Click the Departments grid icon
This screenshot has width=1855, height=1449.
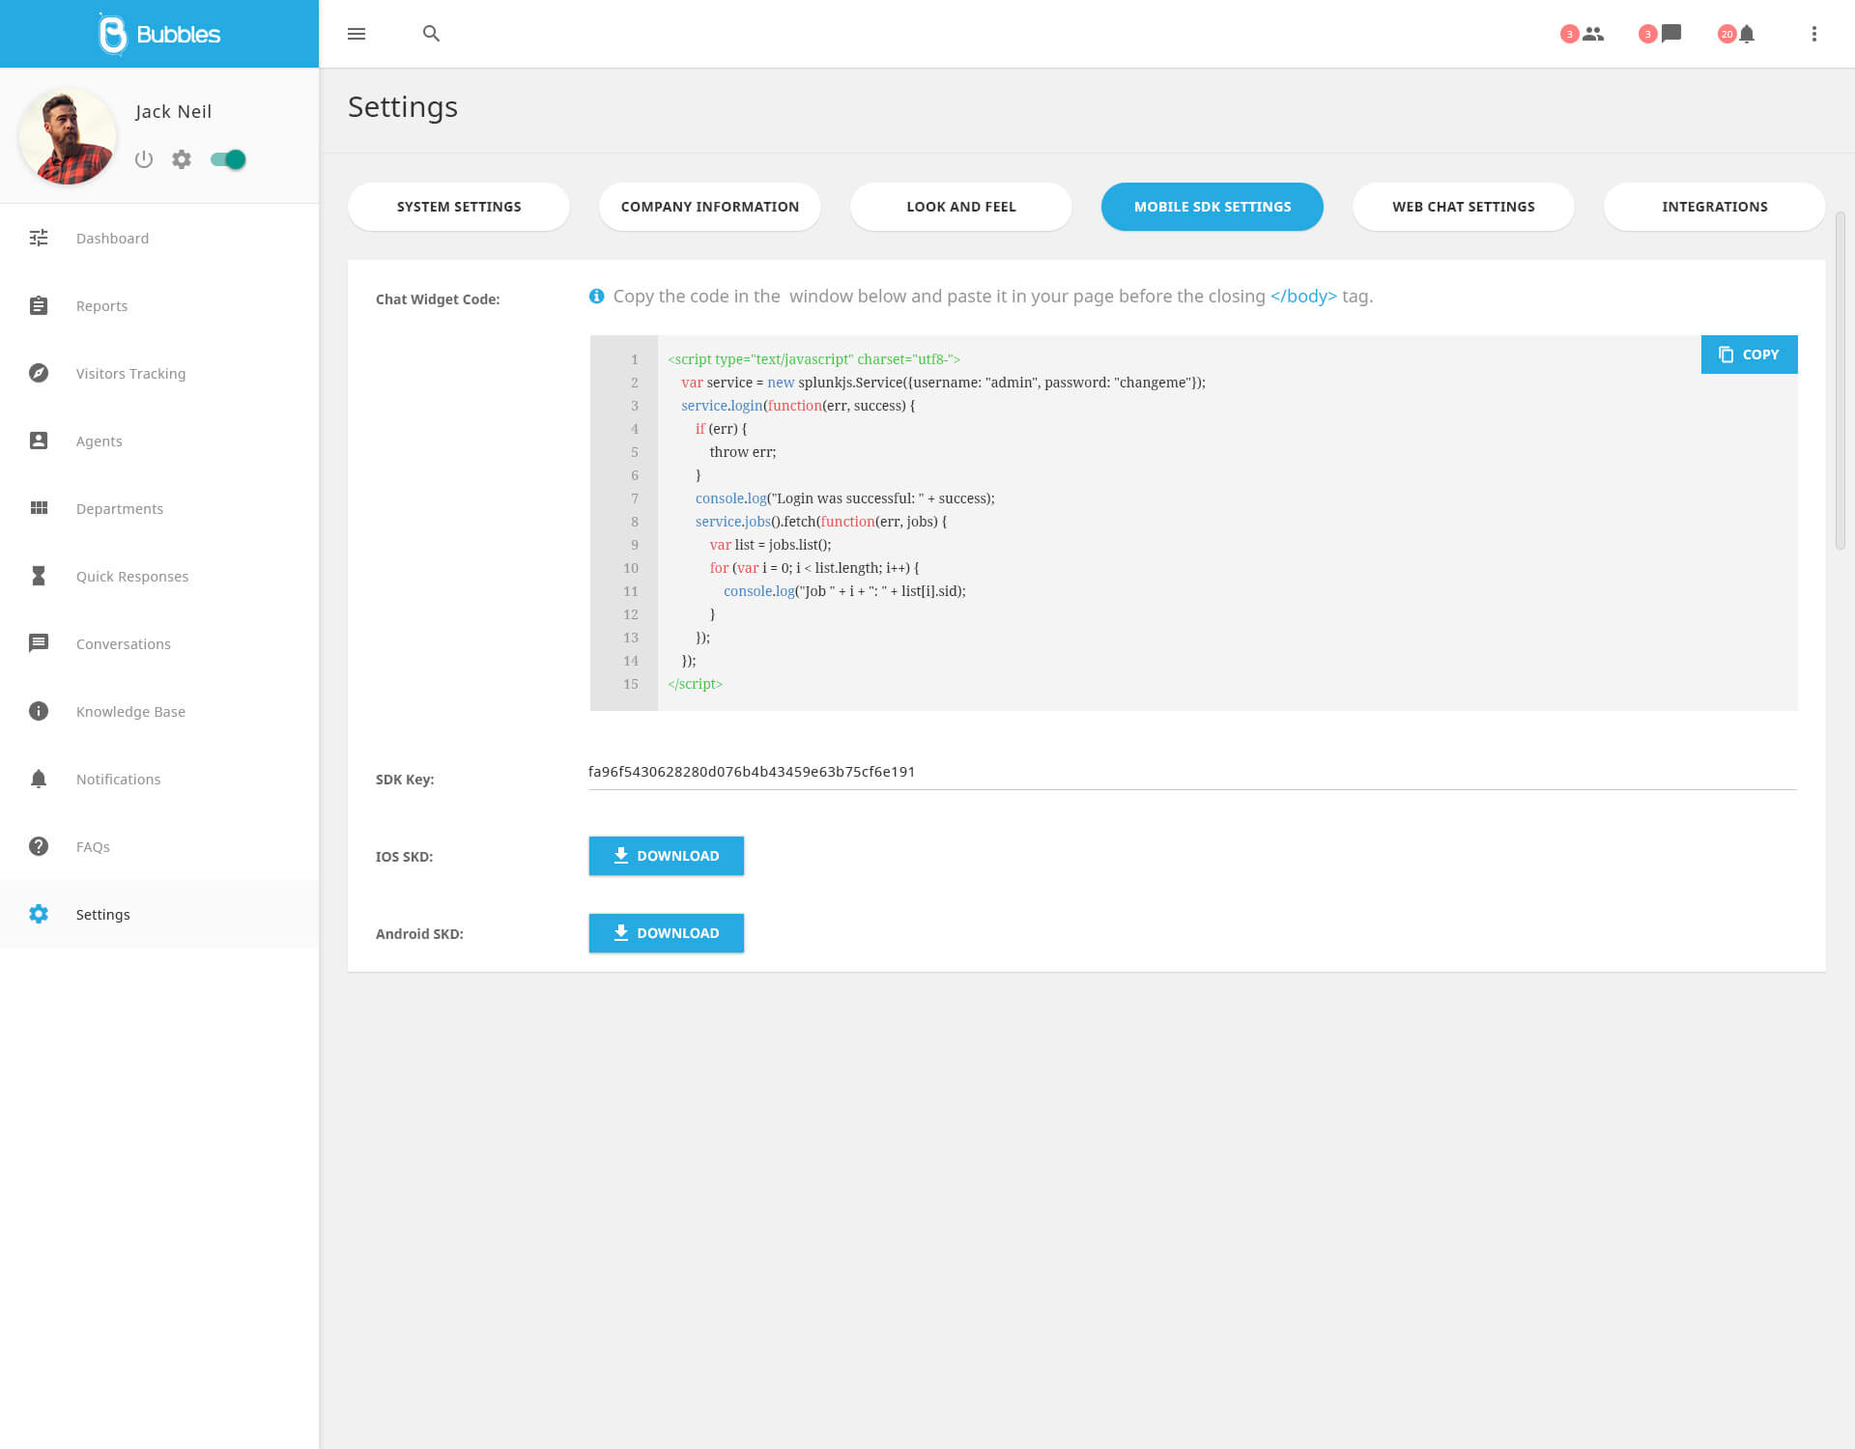click(x=39, y=508)
